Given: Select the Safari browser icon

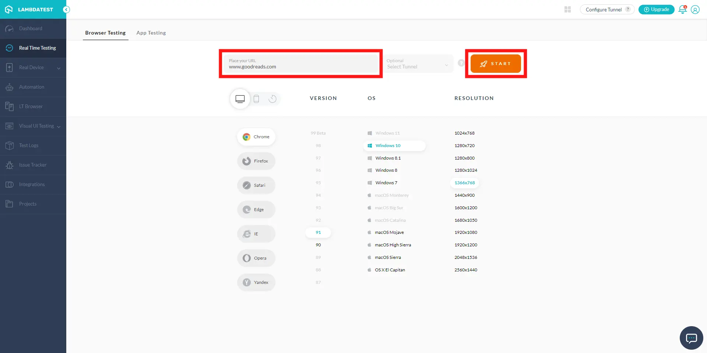Looking at the screenshot, I should click(256, 185).
